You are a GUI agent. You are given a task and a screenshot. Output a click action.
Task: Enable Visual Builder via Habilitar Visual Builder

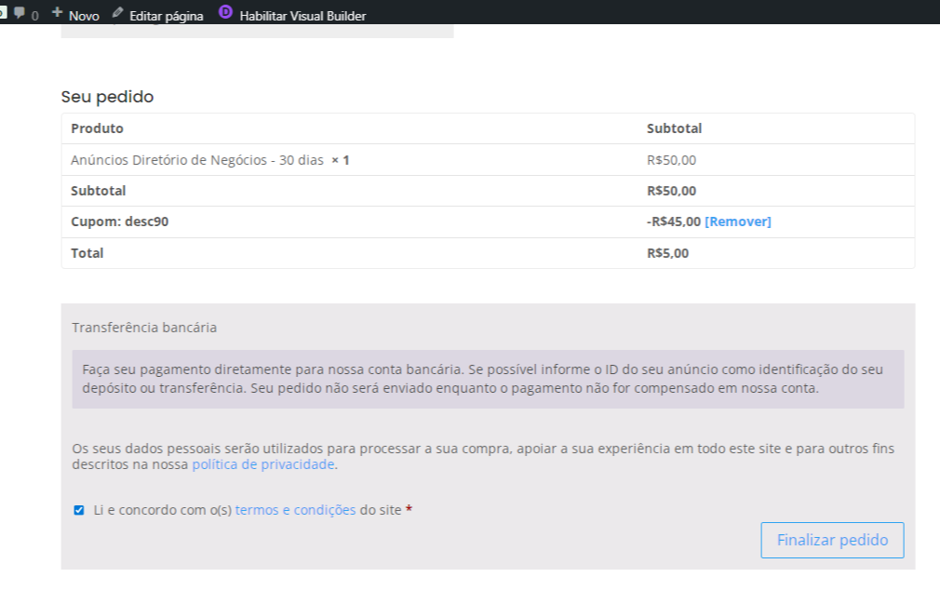click(302, 16)
